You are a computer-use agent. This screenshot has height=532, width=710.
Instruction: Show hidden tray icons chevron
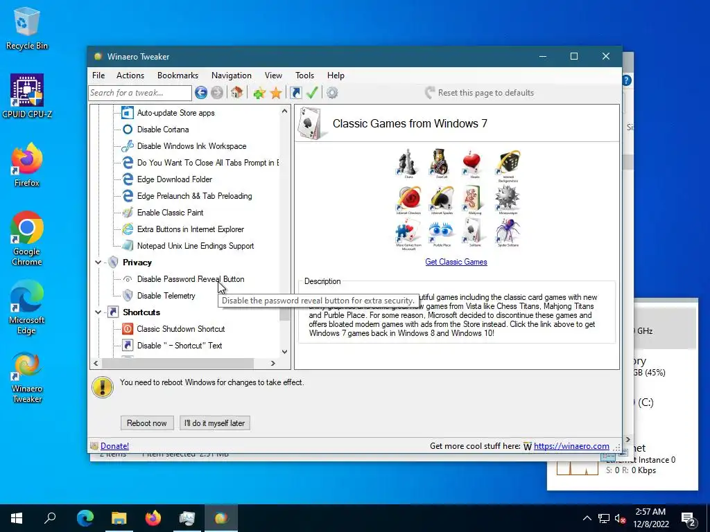point(587,518)
